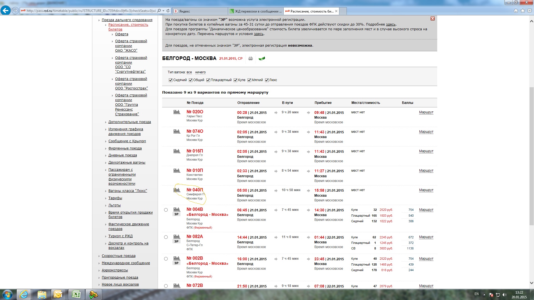The width and height of the screenshot is (534, 300).
Task: Open Маршрут link for train 020О
Action: pyautogui.click(x=426, y=112)
